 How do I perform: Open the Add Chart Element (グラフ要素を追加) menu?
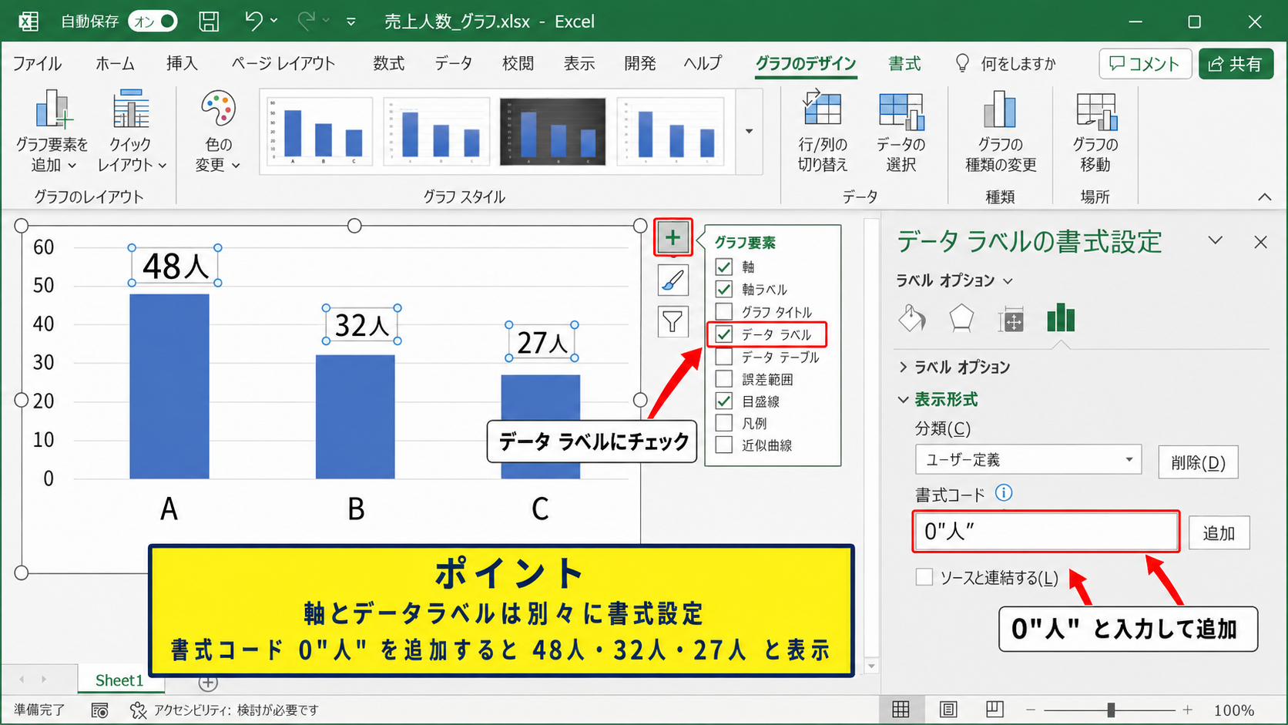coord(52,131)
